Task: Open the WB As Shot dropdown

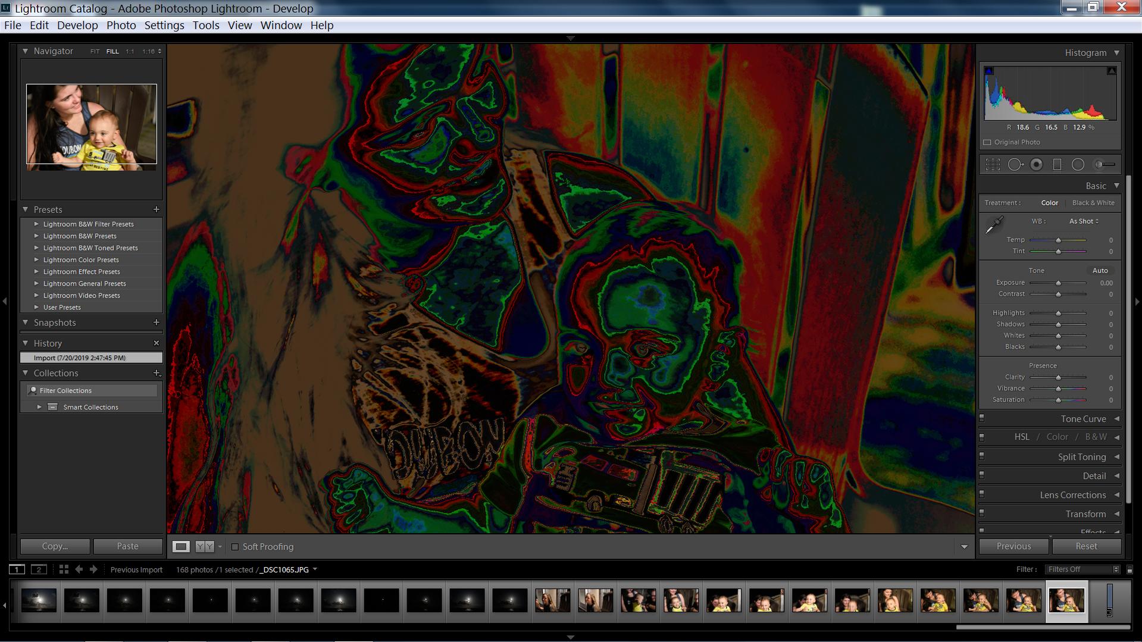Action: [1084, 221]
